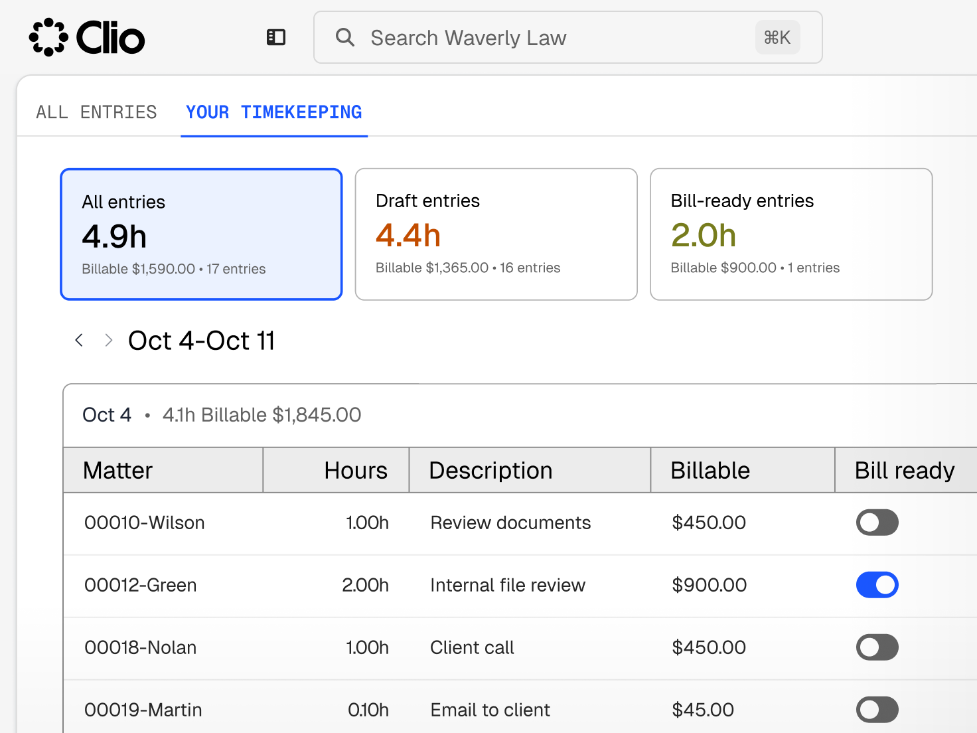Click the 00018-Nolan matter cell
The height and width of the screenshot is (733, 977).
[141, 647]
